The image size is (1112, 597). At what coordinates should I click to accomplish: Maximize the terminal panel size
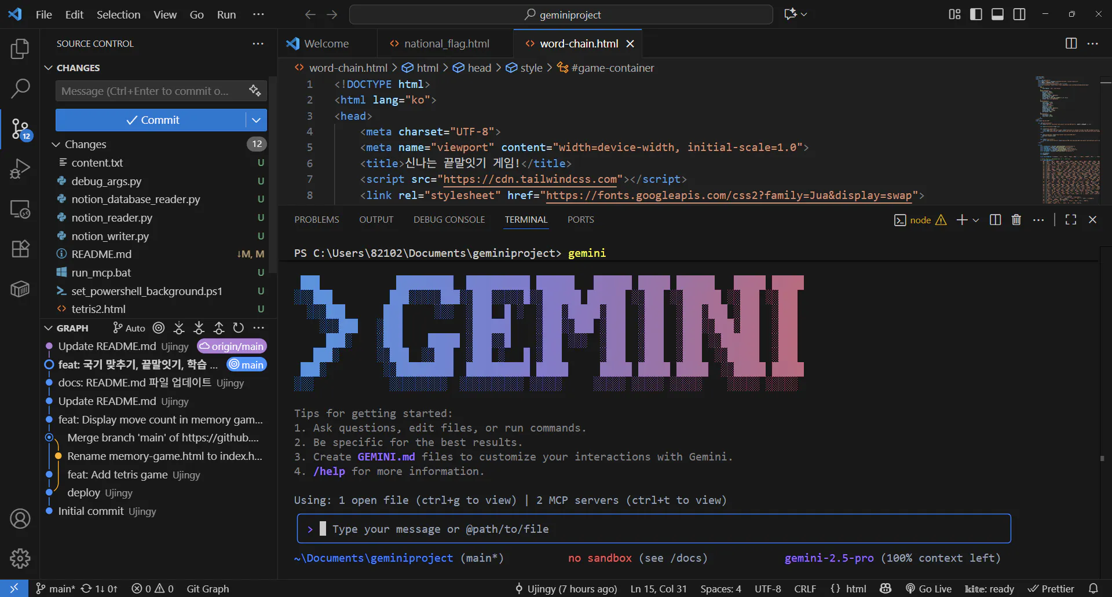[x=1070, y=220]
